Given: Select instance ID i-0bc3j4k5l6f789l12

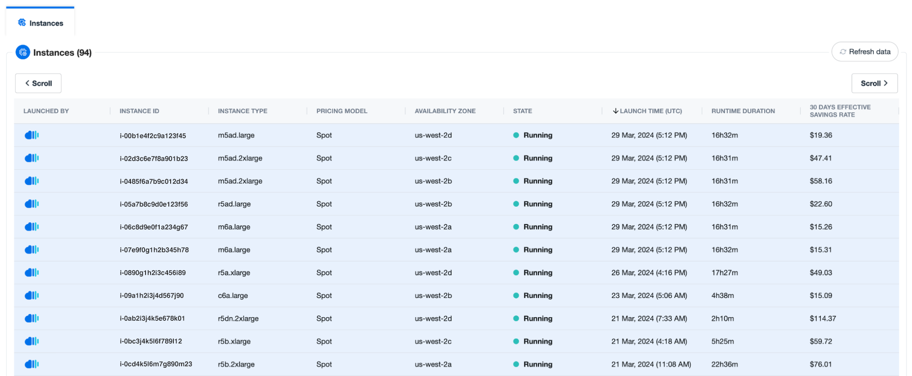Looking at the screenshot, I should pyautogui.click(x=151, y=341).
